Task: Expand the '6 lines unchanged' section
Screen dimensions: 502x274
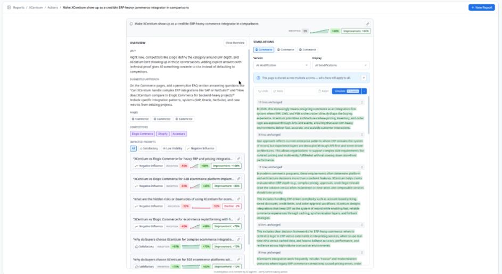Action: 310,225
